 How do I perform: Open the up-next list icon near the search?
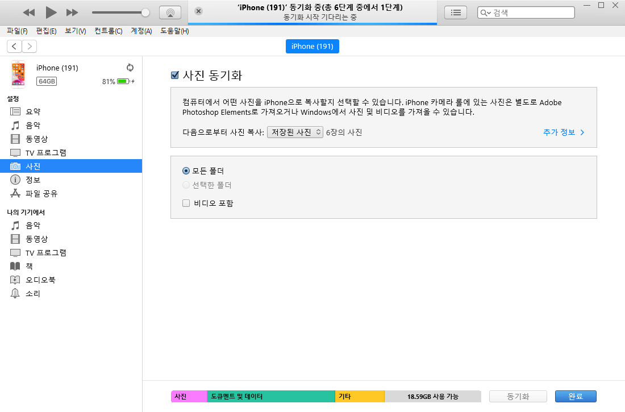point(455,12)
